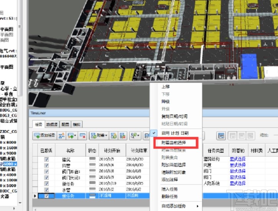Select the 2016/6/5 planned start cell
The height and width of the screenshot is (211, 278).
coord(112,159)
